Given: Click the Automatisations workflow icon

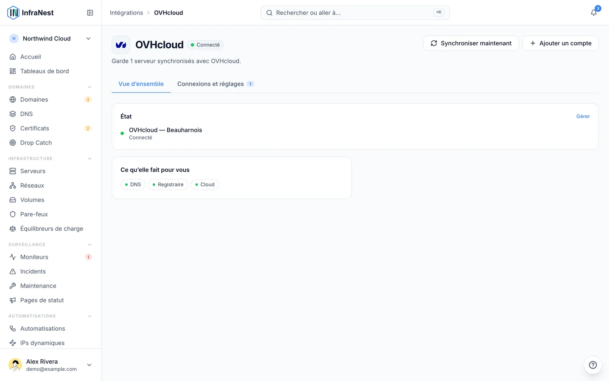Looking at the screenshot, I should [13, 328].
